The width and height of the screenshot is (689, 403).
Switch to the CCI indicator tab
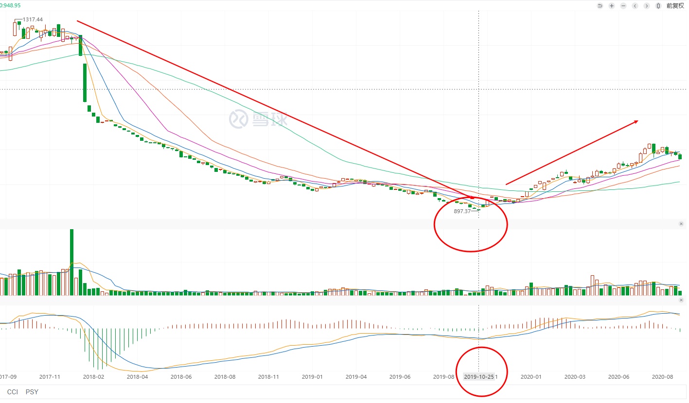pyautogui.click(x=12, y=392)
